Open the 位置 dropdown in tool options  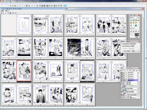pyautogui.click(x=135, y=51)
